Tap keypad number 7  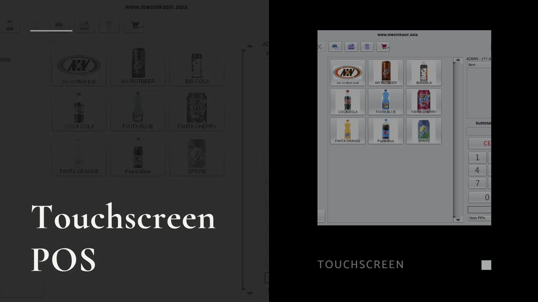click(477, 183)
